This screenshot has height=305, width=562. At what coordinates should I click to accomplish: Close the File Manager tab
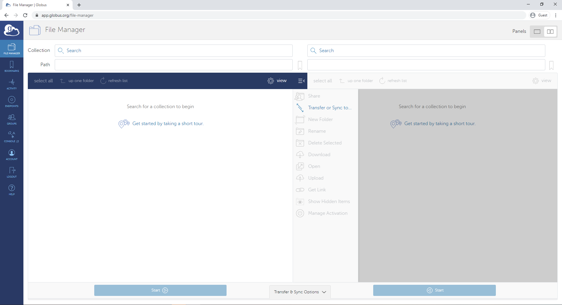coord(68,5)
